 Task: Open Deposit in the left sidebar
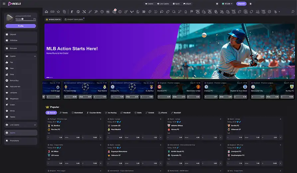tap(21, 34)
